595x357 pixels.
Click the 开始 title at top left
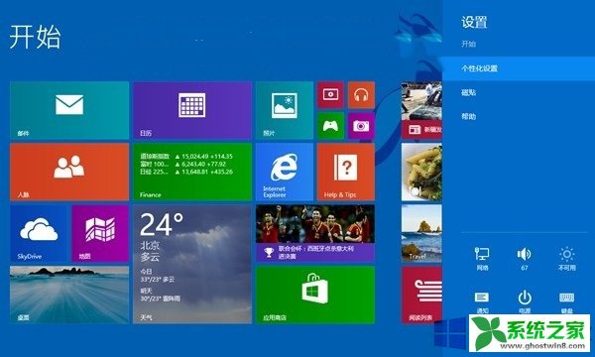click(x=35, y=37)
